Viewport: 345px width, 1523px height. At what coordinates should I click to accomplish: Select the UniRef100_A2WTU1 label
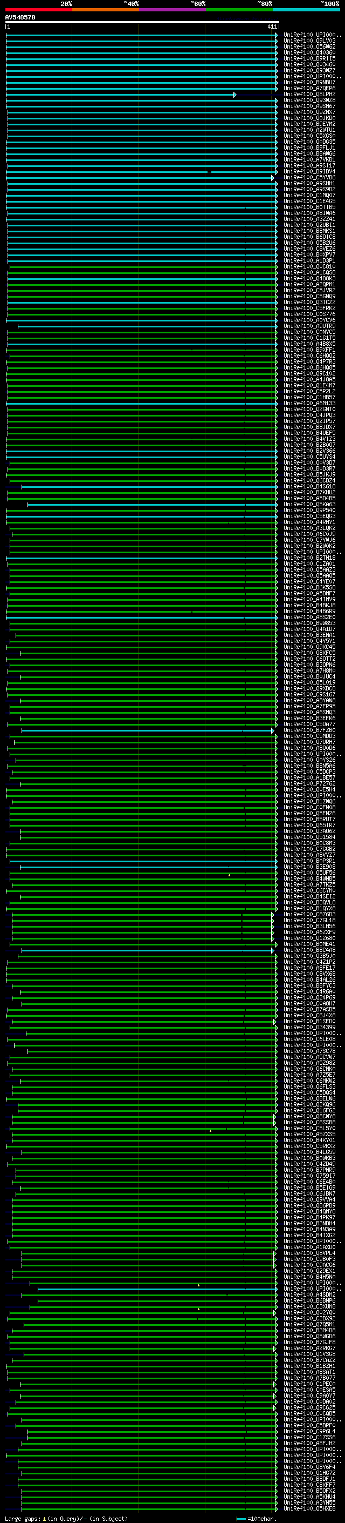[x=309, y=130]
